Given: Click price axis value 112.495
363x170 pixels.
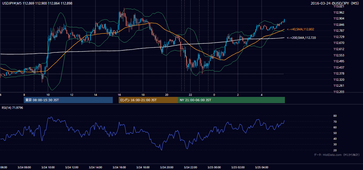Looking at the screenshot, I should point(339,61).
